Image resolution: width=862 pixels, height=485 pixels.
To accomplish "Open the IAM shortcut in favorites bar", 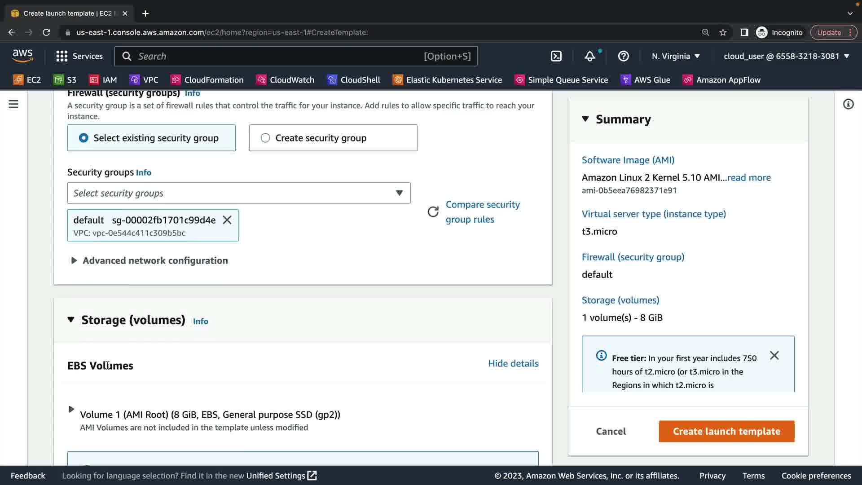I will point(103,80).
